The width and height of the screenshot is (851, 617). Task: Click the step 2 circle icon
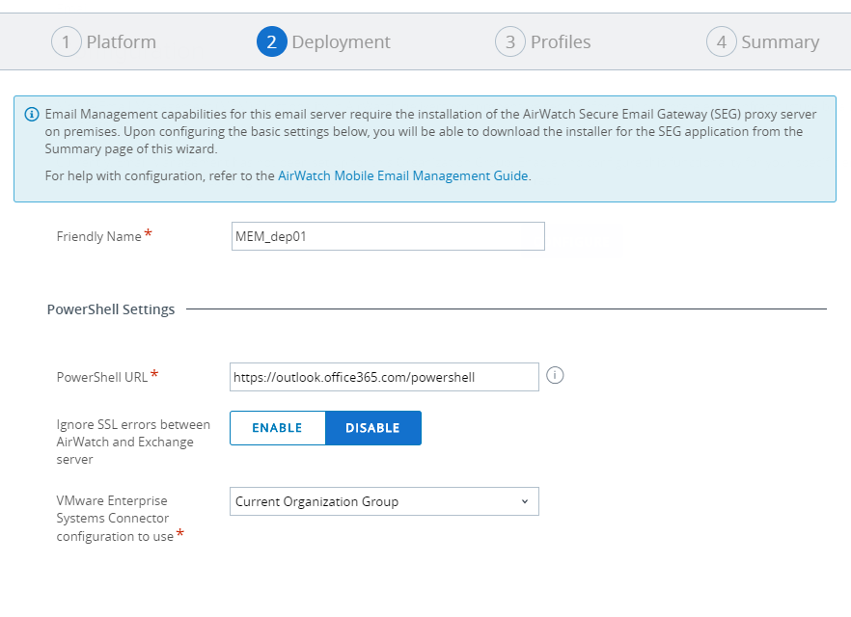coord(272,42)
